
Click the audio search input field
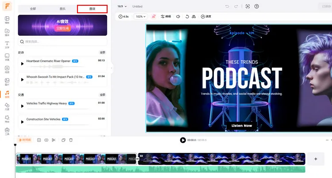coord(62,42)
